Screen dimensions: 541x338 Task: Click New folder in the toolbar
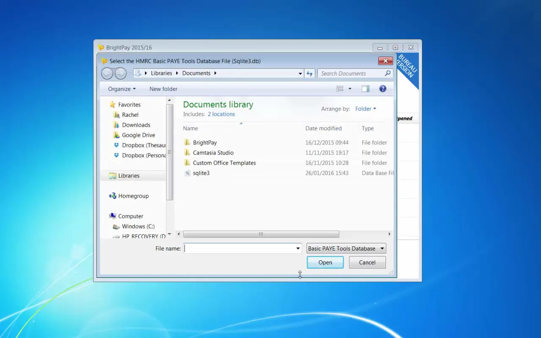point(163,89)
